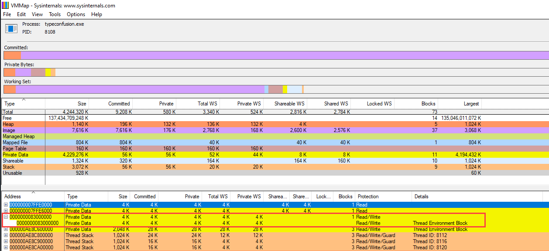Open the Edit menu
549x251 pixels.
pyautogui.click(x=21, y=14)
